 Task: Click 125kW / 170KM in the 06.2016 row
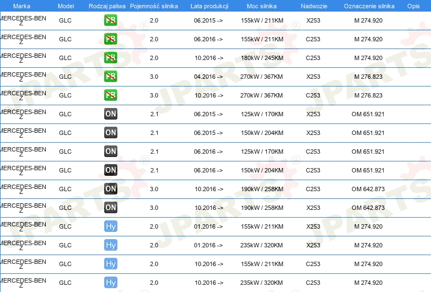pos(262,152)
